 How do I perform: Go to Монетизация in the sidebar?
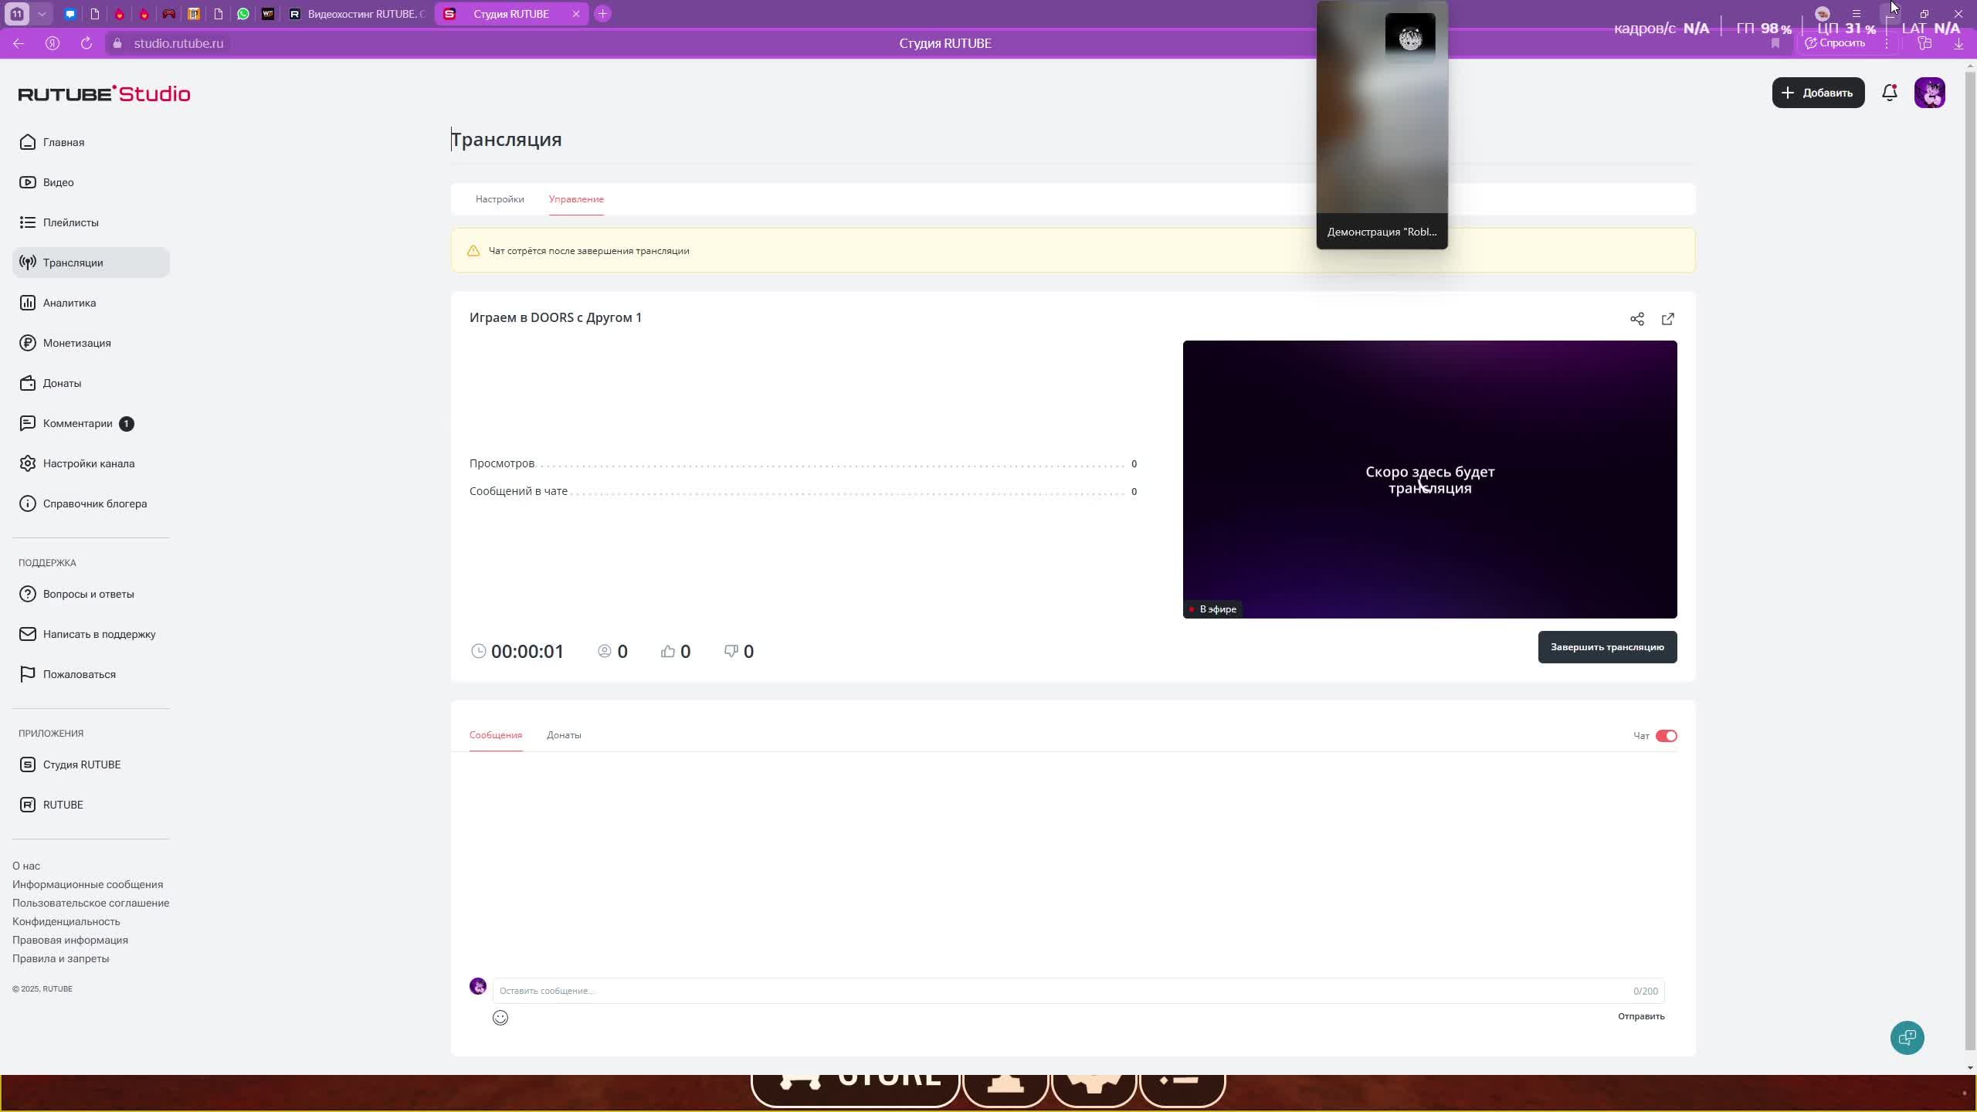(x=76, y=343)
